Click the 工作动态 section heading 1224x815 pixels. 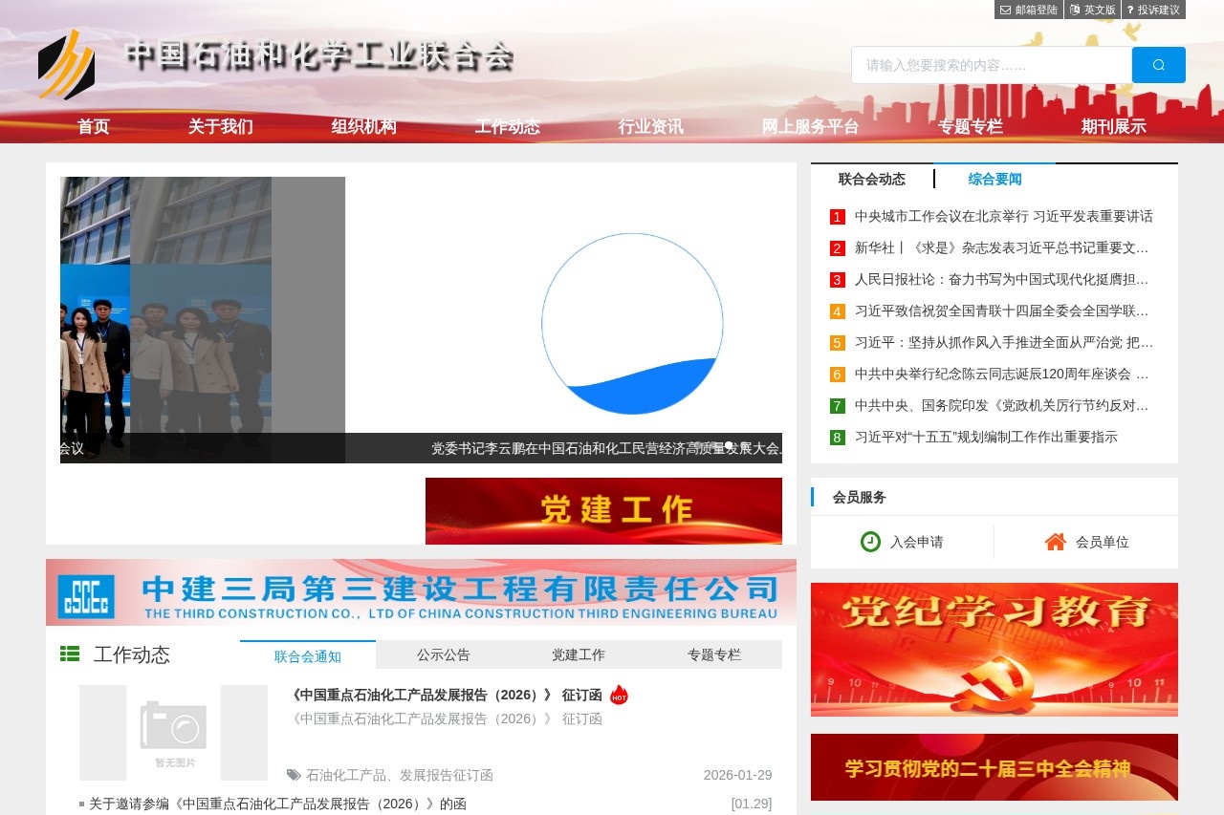click(x=132, y=654)
